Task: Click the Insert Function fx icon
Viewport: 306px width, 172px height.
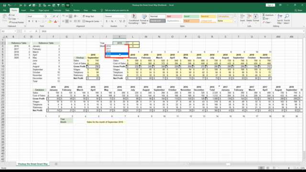Action: click(x=36, y=31)
